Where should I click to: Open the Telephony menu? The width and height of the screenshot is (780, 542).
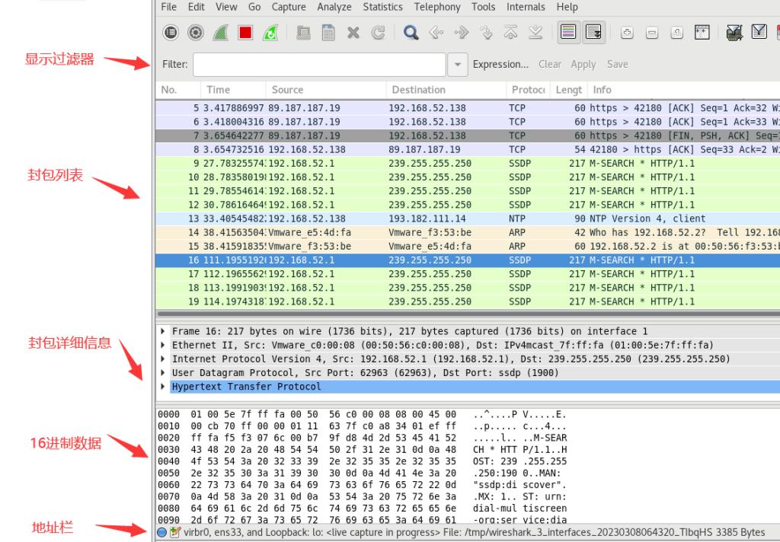(x=437, y=7)
